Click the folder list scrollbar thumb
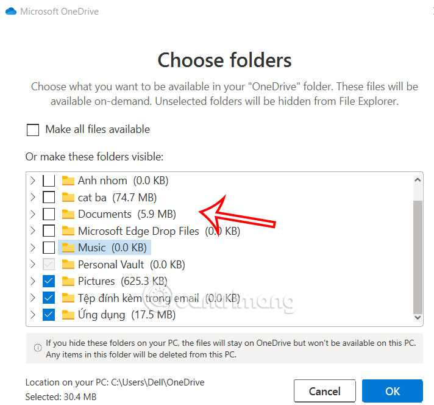Image resolution: width=434 pixels, height=405 pixels. 418,257
